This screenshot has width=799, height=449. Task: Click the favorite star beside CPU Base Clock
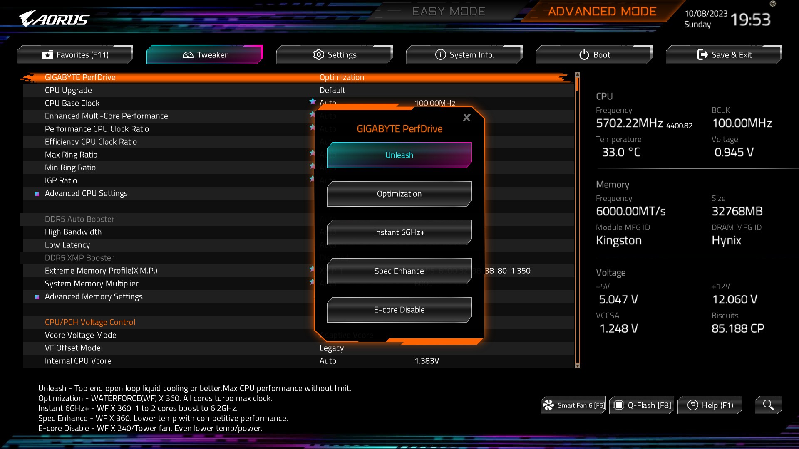(x=313, y=101)
